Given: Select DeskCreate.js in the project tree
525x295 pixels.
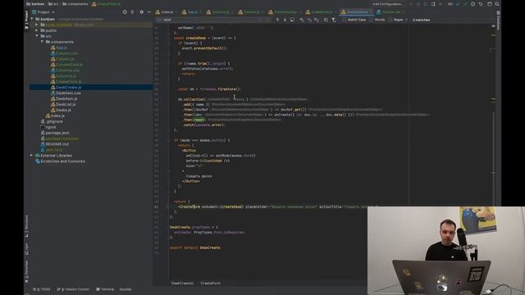Looking at the screenshot, I should tap(68, 88).
